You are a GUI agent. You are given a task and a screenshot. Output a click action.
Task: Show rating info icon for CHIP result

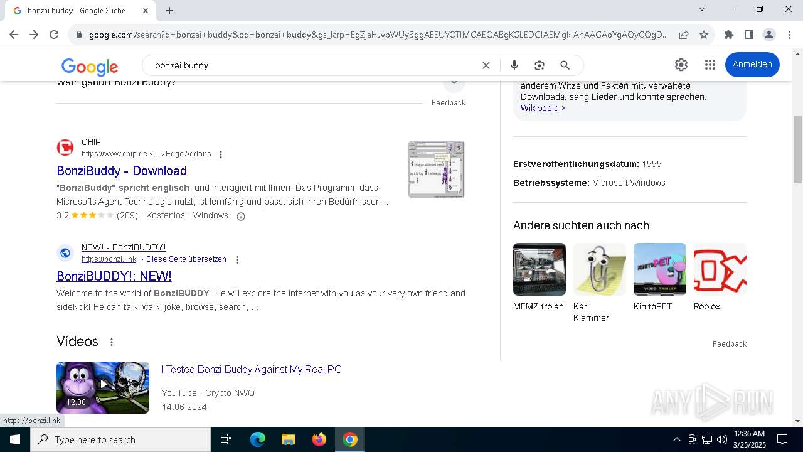(240, 216)
